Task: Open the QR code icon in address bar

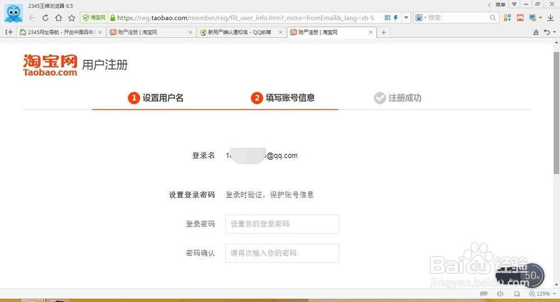Action: tap(388, 17)
